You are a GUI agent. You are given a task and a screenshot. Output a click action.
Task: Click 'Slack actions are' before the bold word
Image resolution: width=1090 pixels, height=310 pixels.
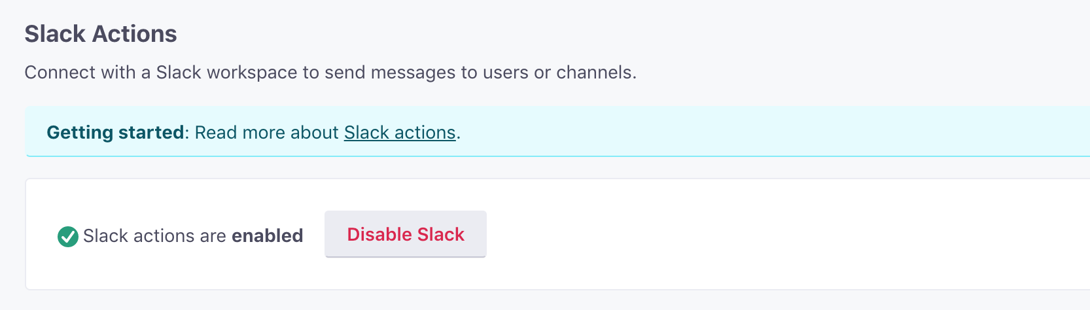click(x=154, y=236)
